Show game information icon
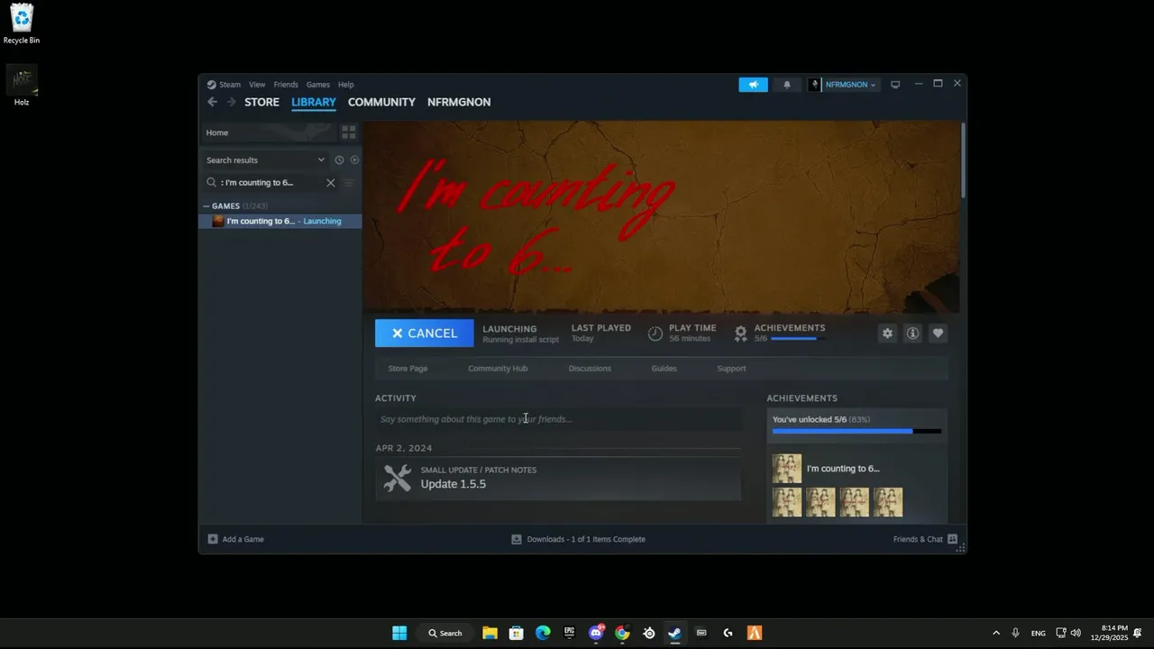Viewport: 1154px width, 649px height. (x=912, y=334)
